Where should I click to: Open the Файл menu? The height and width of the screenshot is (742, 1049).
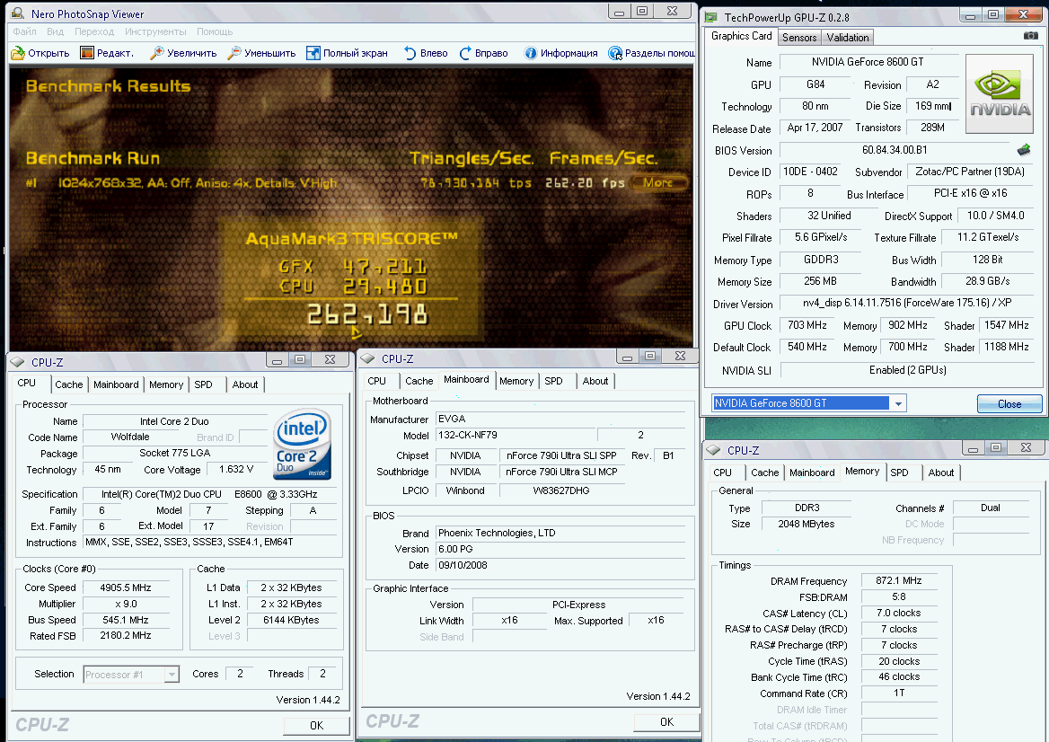[x=25, y=31]
